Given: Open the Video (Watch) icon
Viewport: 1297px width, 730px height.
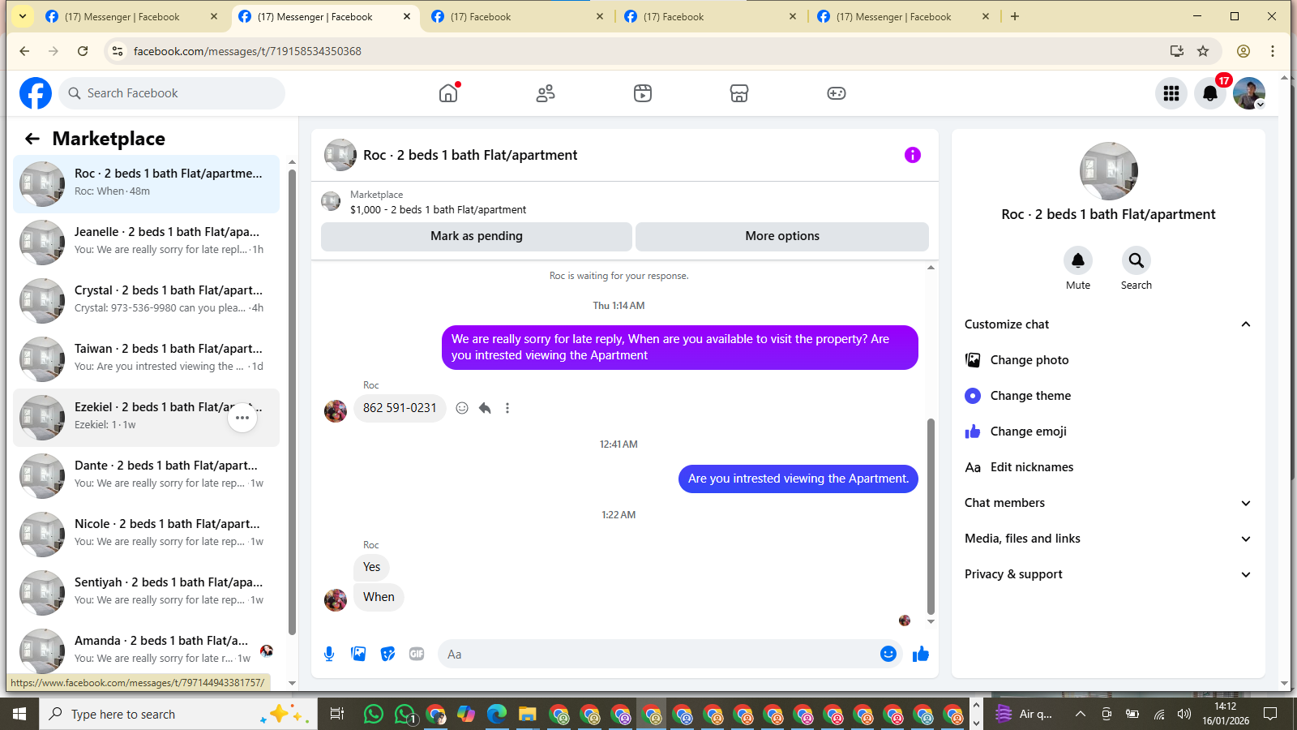Looking at the screenshot, I should (643, 93).
